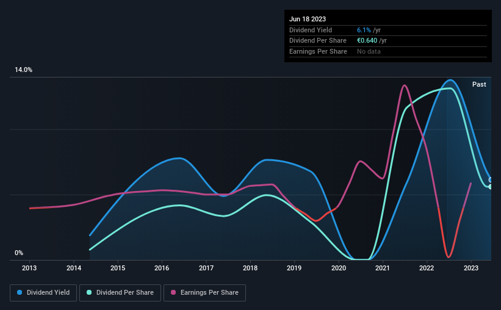Select the 2019 x-axis label
501x310 pixels.
coord(294,268)
